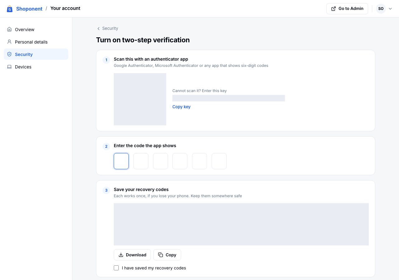The image size is (399, 280).
Task: Click the masked setup key field
Action: tap(228, 98)
